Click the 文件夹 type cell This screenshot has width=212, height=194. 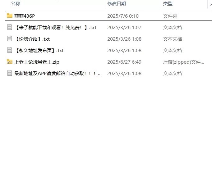tap(170, 16)
